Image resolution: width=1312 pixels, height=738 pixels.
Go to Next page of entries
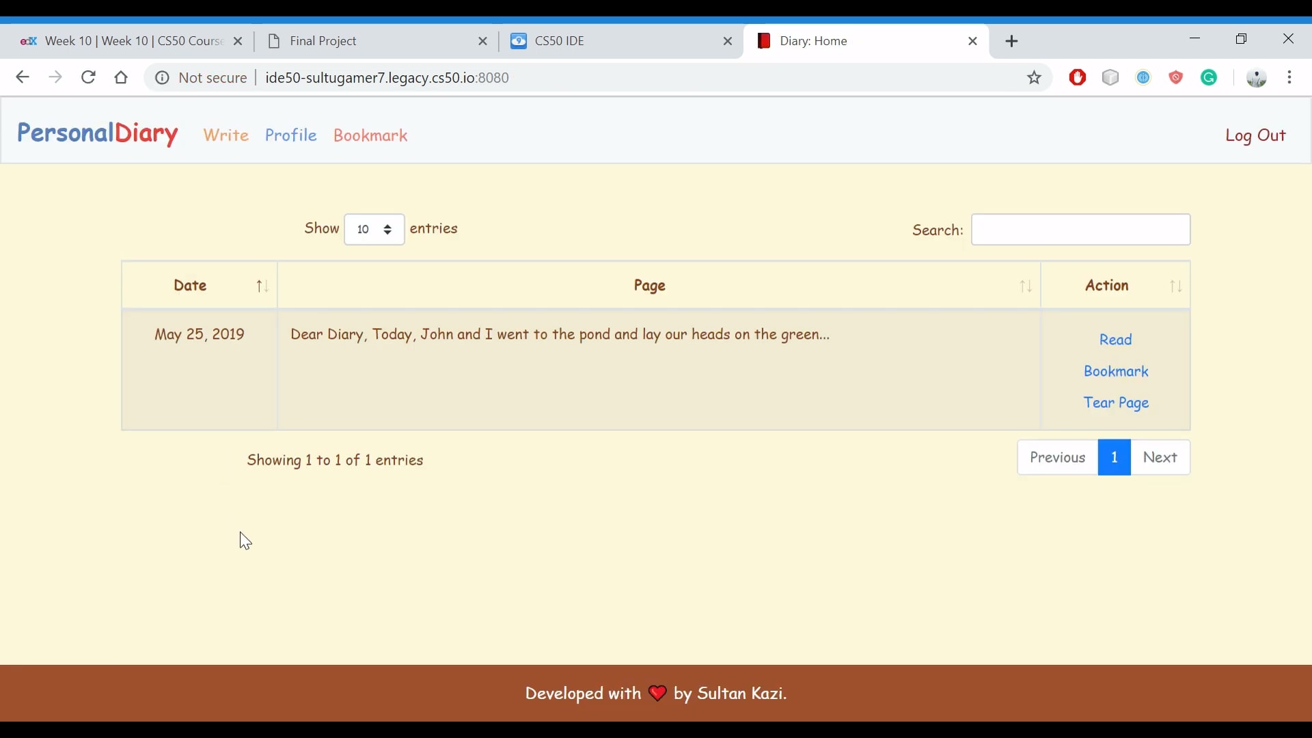1160,458
